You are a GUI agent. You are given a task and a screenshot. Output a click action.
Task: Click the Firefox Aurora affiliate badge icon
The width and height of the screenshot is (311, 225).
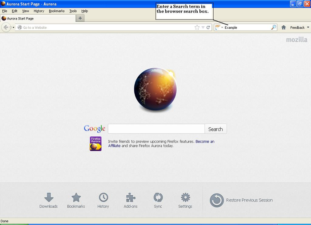pyautogui.click(x=96, y=144)
